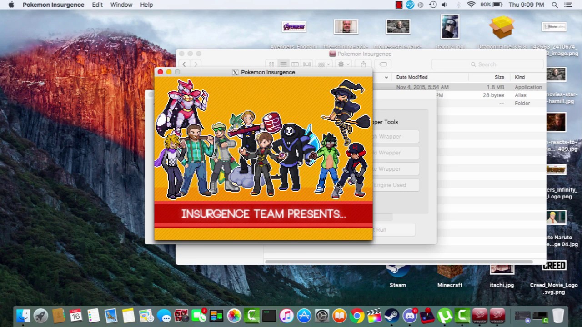Open Photos app in the Dock
This screenshot has width=582, height=327.
234,316
